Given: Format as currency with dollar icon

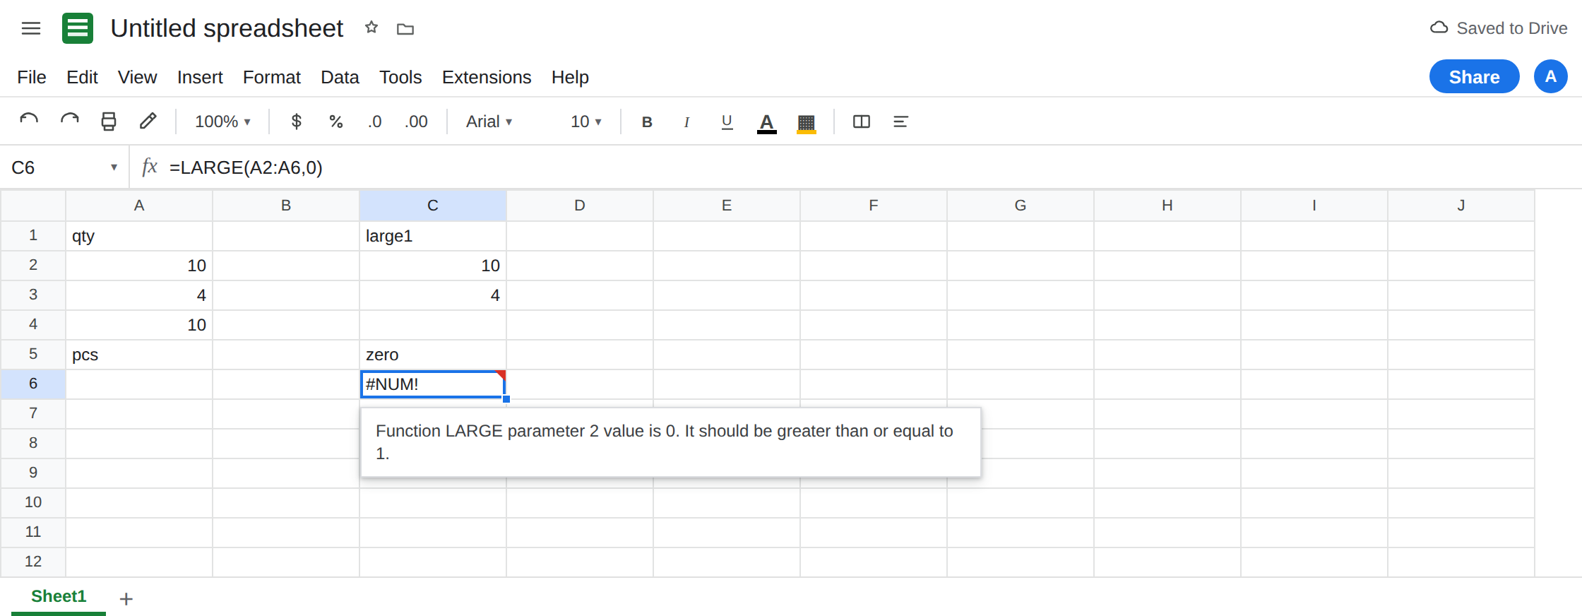Looking at the screenshot, I should pyautogui.click(x=297, y=122).
